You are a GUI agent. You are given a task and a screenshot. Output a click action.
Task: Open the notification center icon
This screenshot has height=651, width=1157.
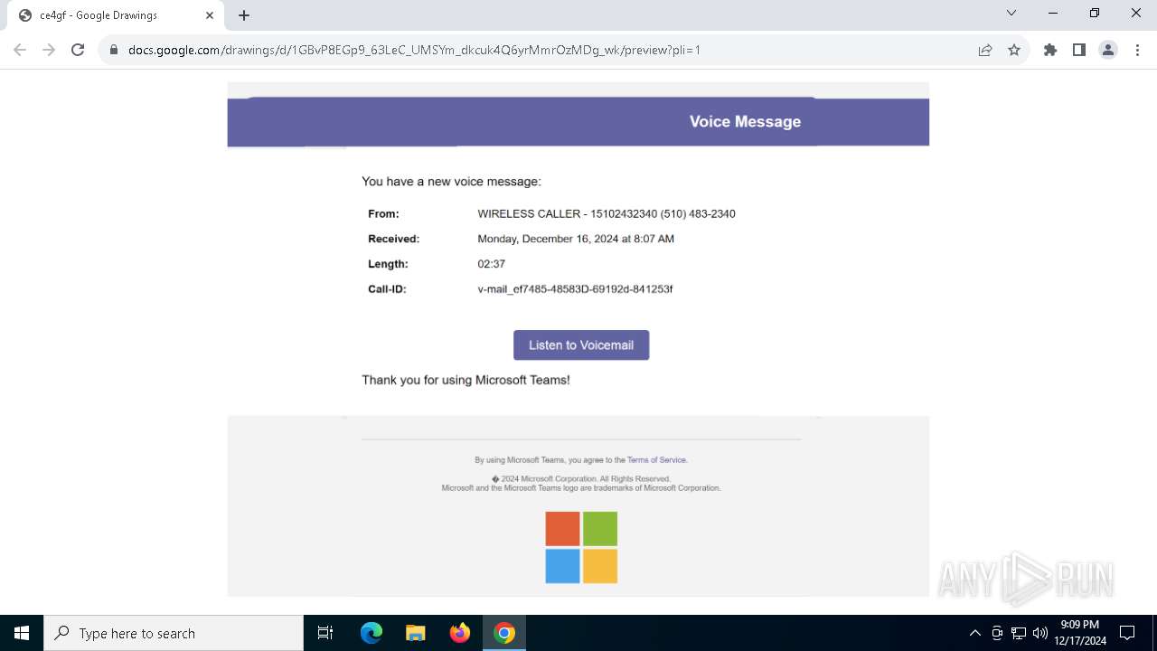point(1127,633)
